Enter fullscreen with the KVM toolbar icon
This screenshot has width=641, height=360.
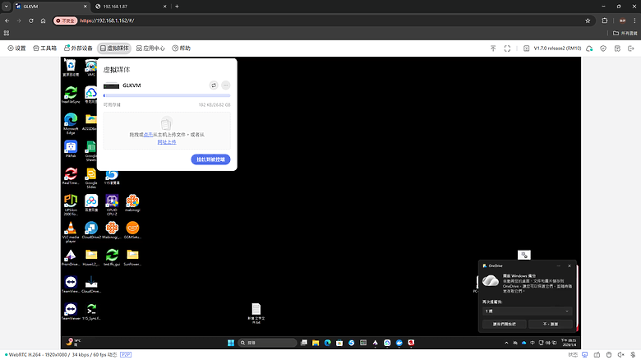coord(507,48)
